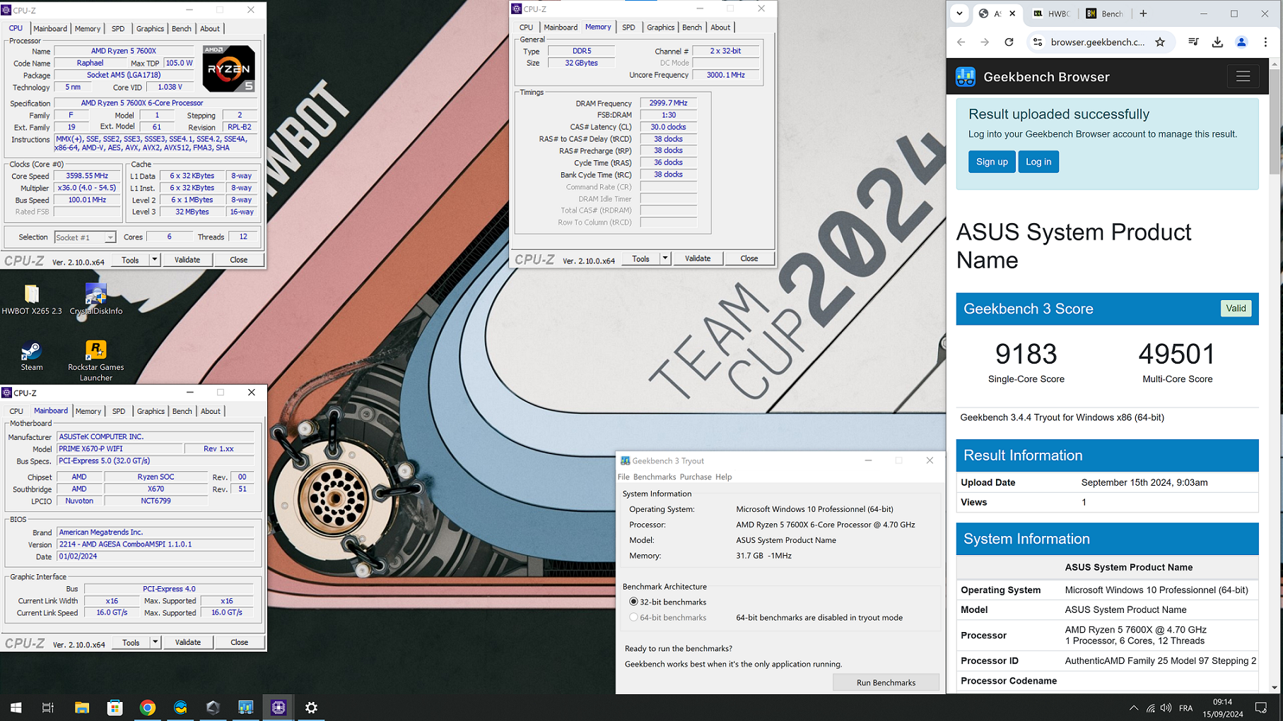Screen dimensions: 1283x721
Task: Open Chrome tab search chevron
Action: (959, 13)
